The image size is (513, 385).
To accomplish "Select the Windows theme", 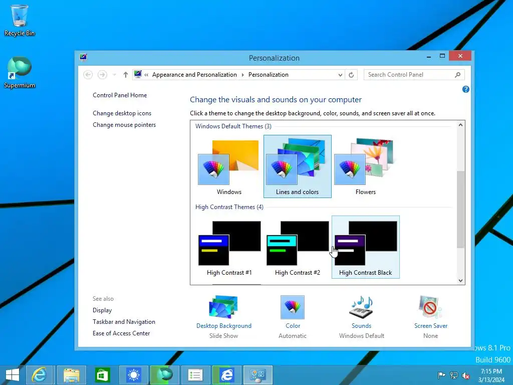I will 229,166.
